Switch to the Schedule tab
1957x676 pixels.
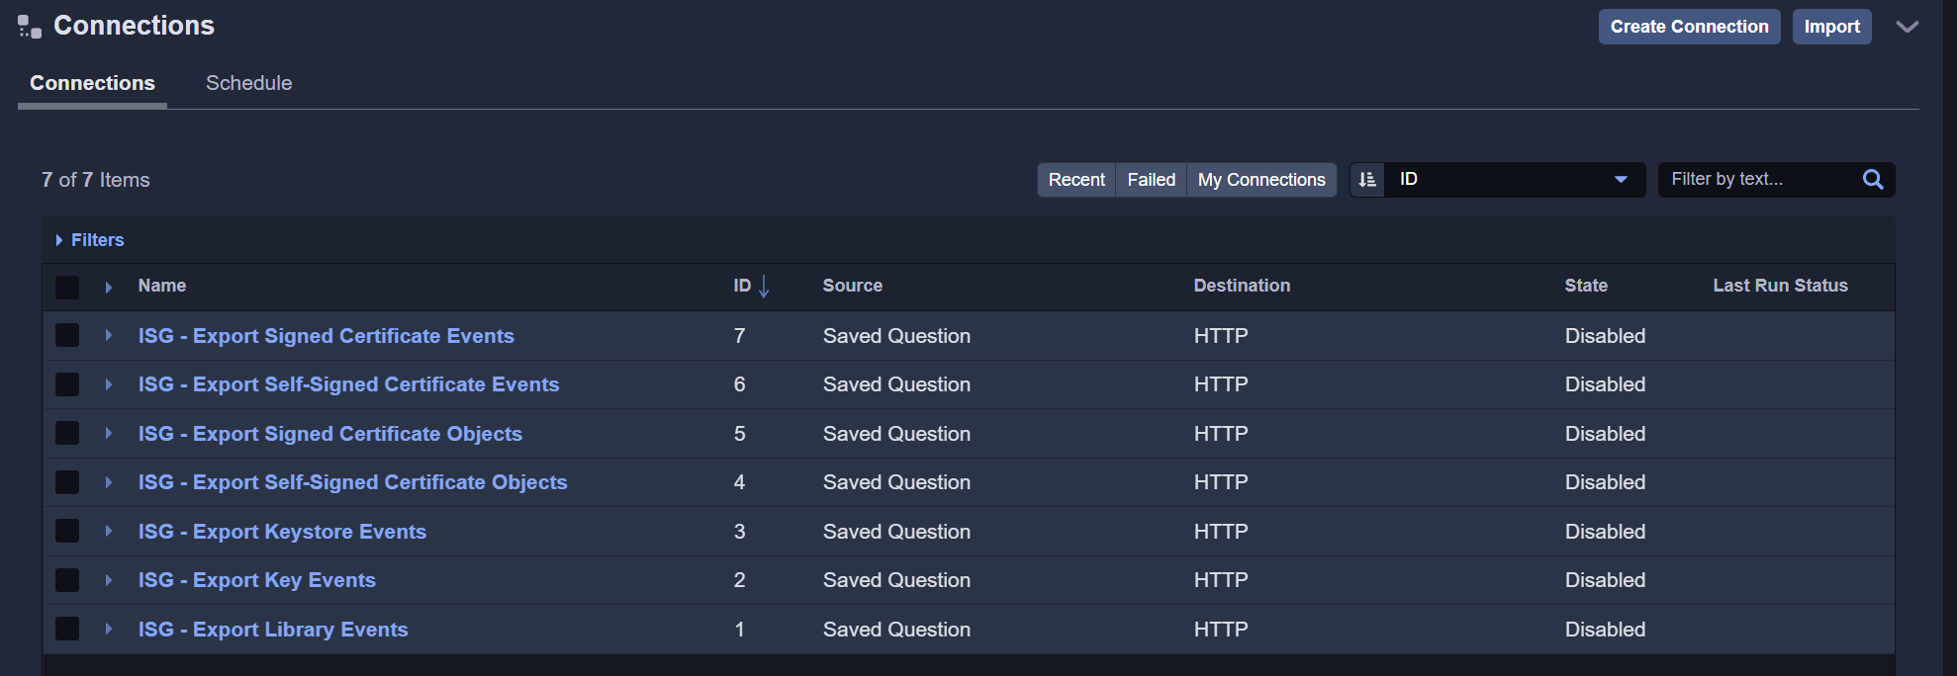248,83
